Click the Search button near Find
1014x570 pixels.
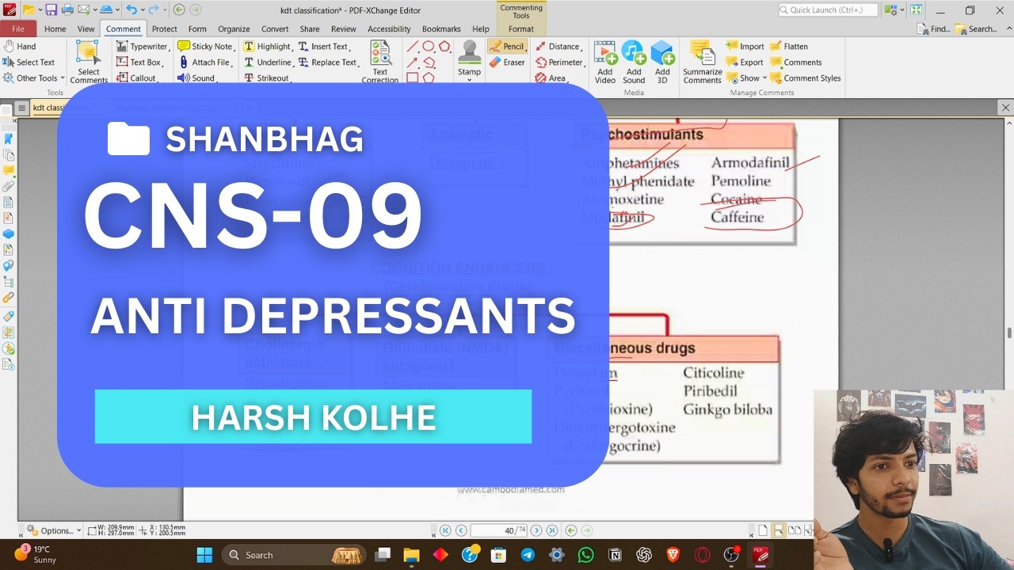(976, 29)
